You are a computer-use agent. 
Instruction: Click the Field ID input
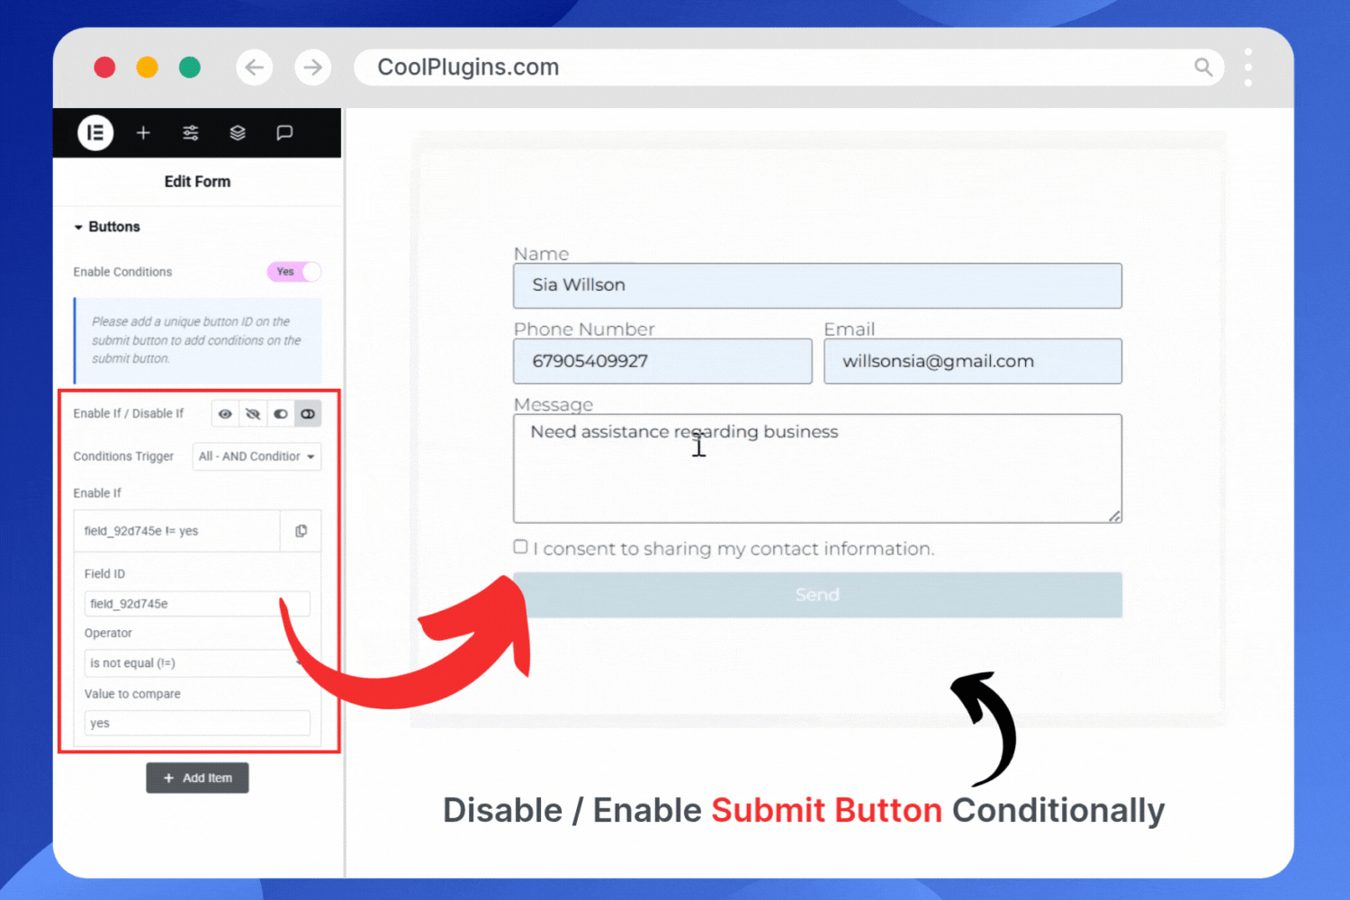[x=197, y=604]
